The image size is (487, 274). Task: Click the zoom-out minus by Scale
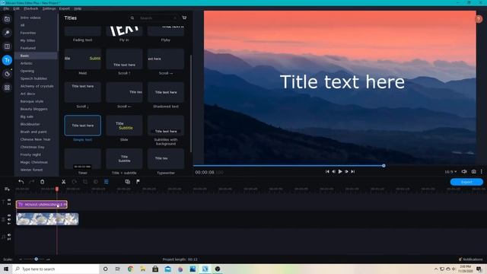point(21,259)
